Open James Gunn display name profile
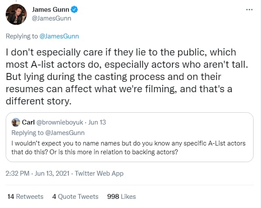 50,10
